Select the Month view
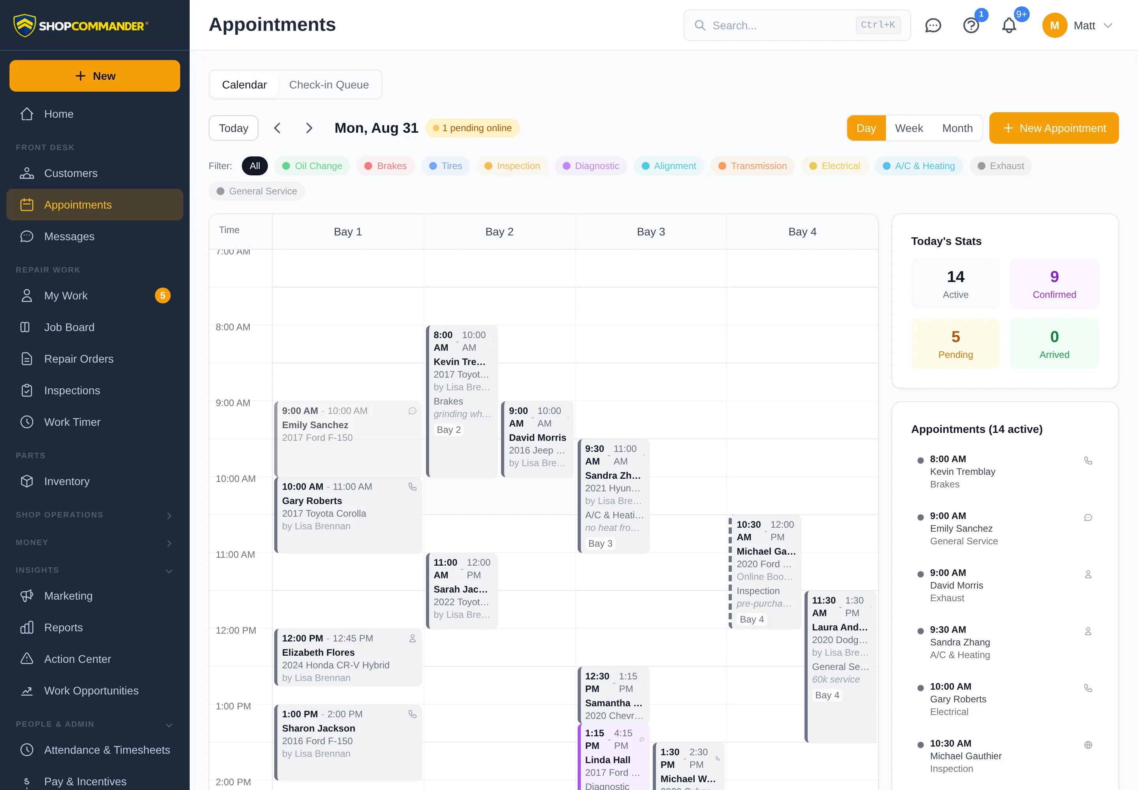Viewport: 1138px width, 790px height. pos(957,128)
